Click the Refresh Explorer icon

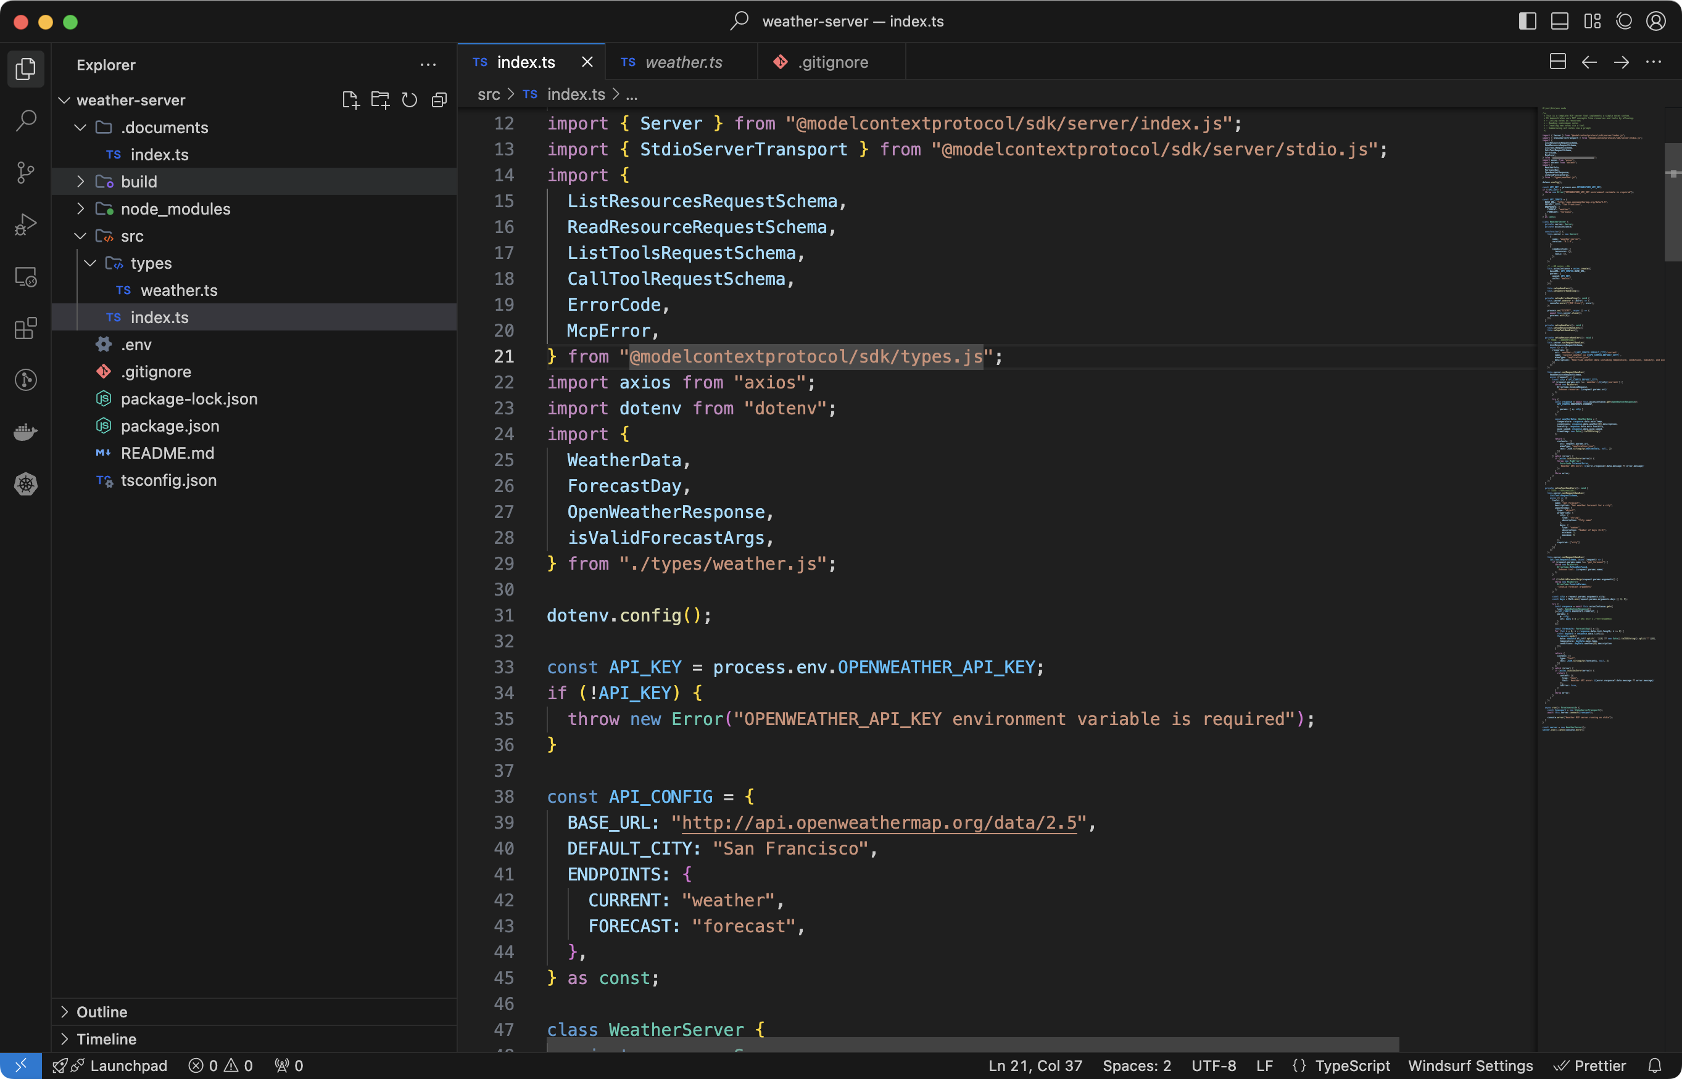[410, 100]
